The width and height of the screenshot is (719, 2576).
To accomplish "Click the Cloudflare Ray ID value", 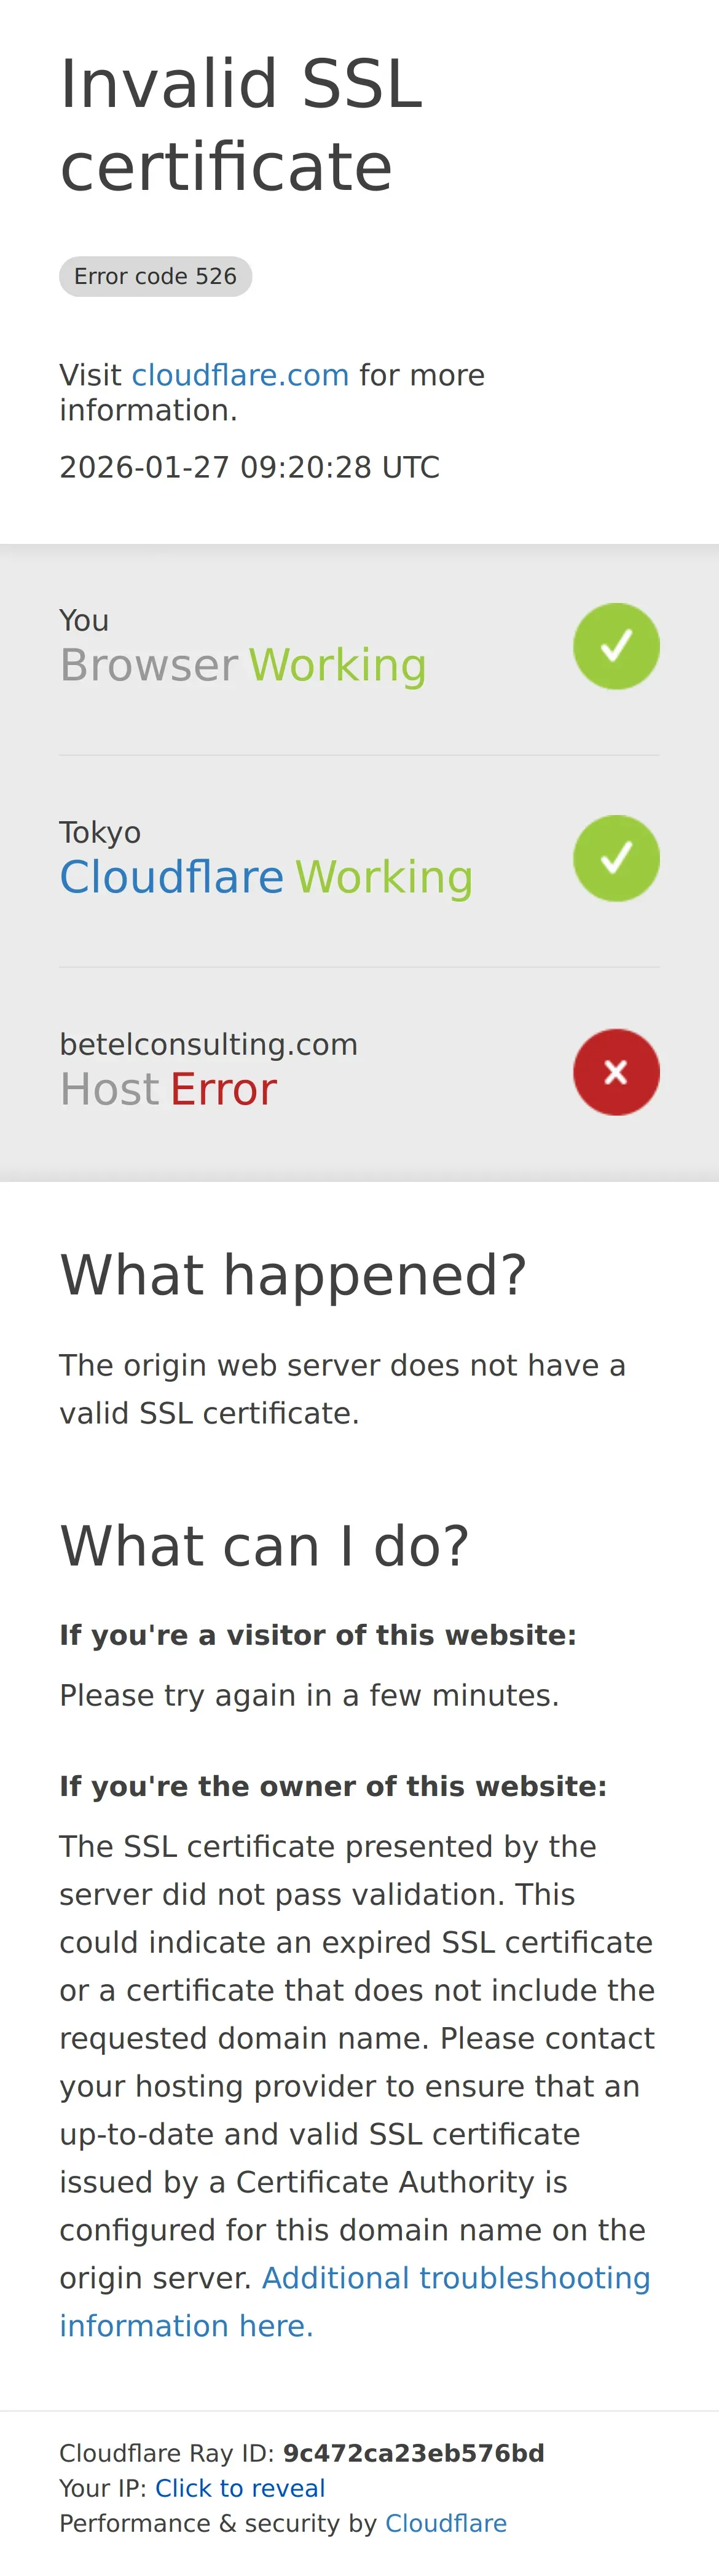I will pyautogui.click(x=413, y=2452).
